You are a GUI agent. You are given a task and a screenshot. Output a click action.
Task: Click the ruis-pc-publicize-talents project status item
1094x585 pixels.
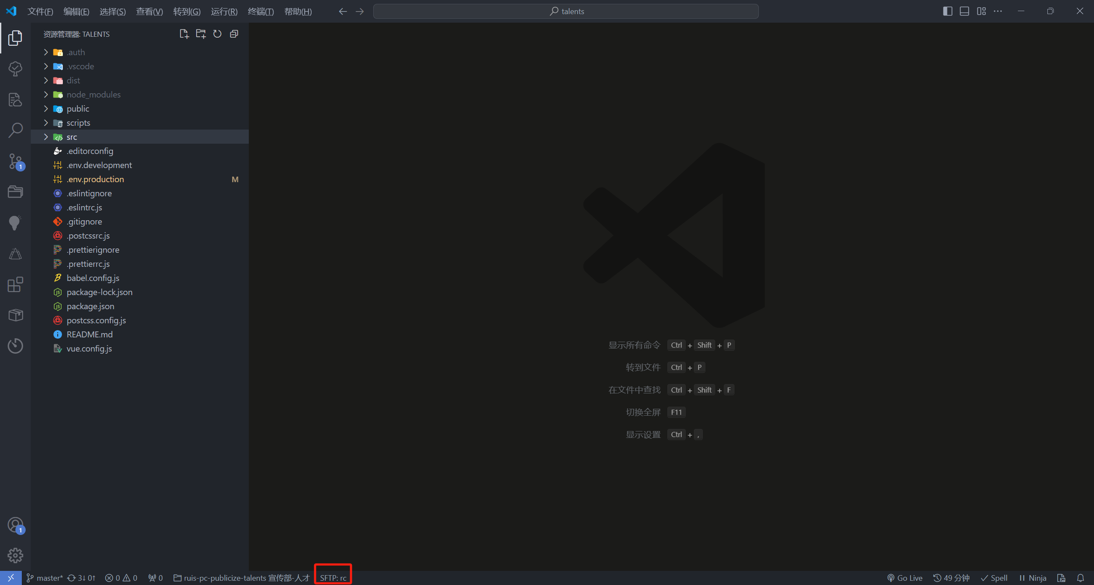[242, 578]
